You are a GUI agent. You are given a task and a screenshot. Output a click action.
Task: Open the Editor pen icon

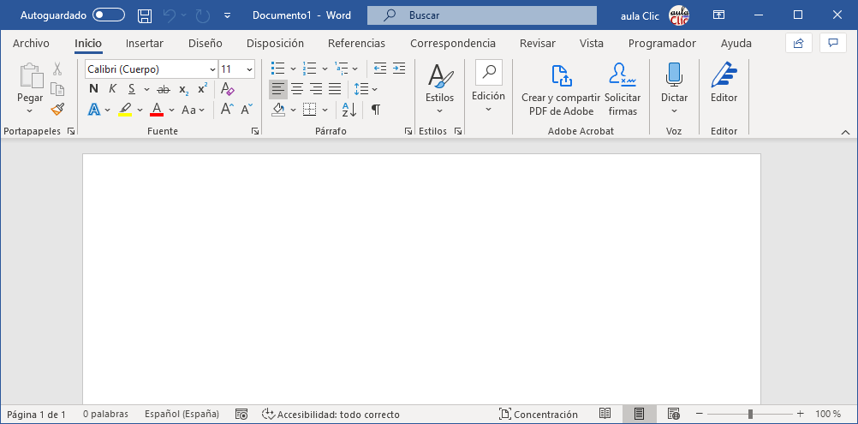pos(724,76)
